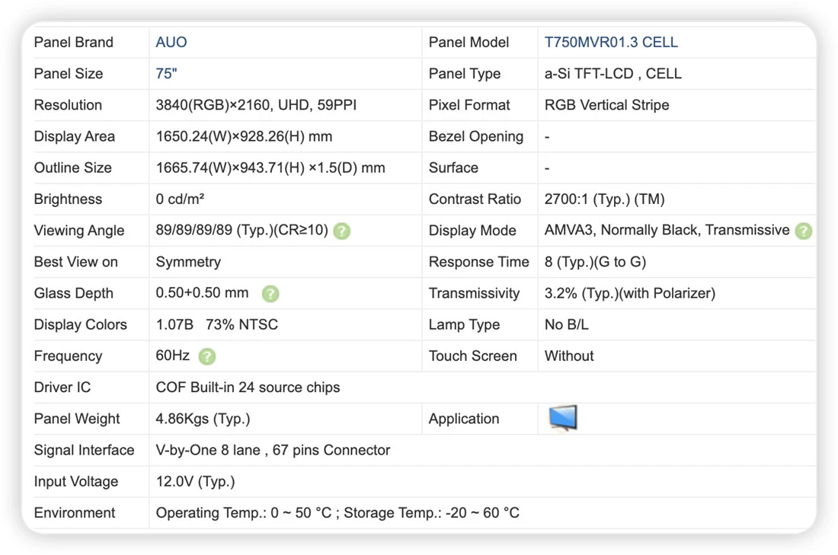Click the Glass Depth label
838x555 pixels.
pyautogui.click(x=73, y=293)
